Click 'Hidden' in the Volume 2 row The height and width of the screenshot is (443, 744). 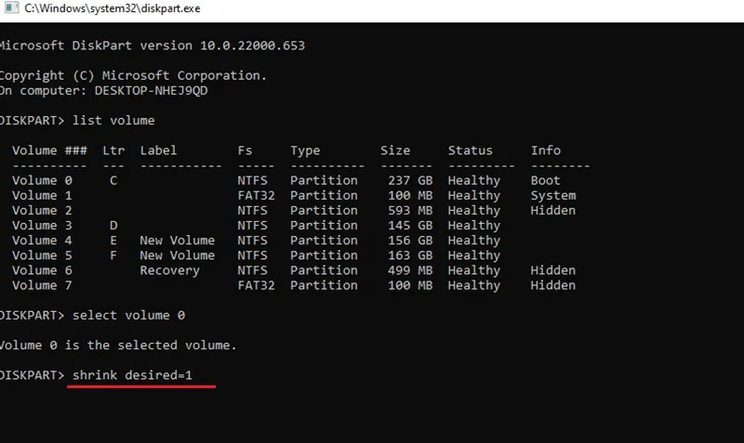tap(553, 211)
